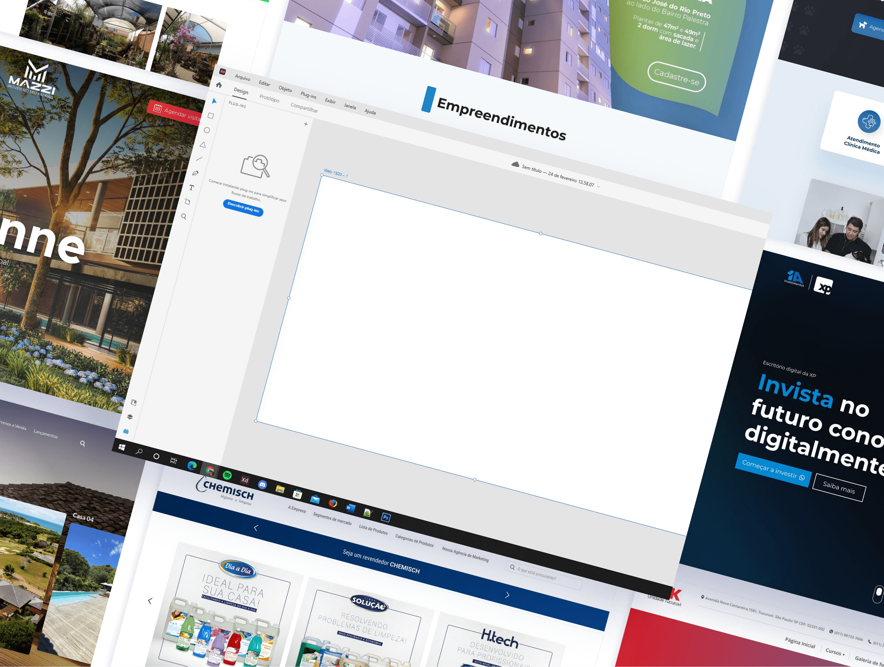The image size is (884, 667).
Task: Open the Libraries panel icon in XD
Action: (x=134, y=402)
